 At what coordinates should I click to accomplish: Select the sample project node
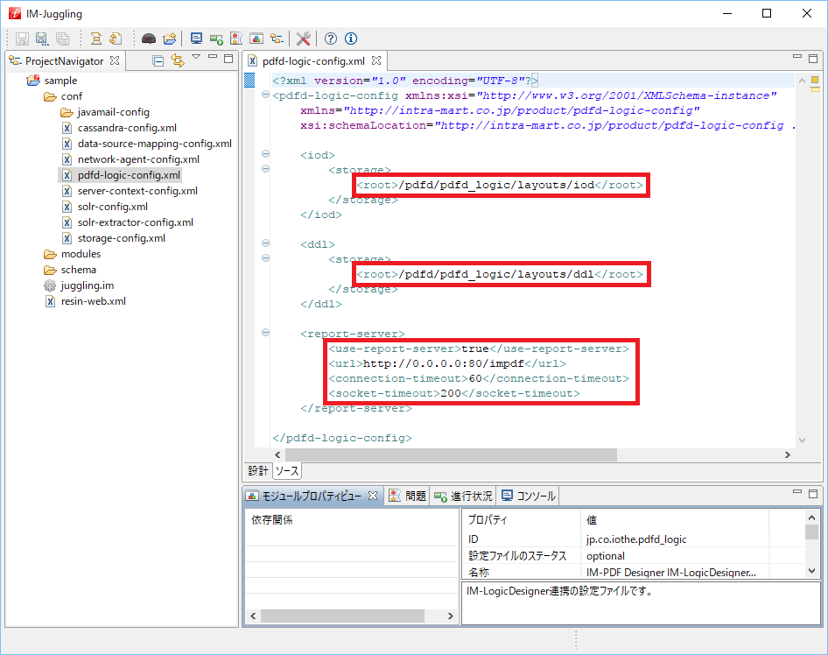60,81
